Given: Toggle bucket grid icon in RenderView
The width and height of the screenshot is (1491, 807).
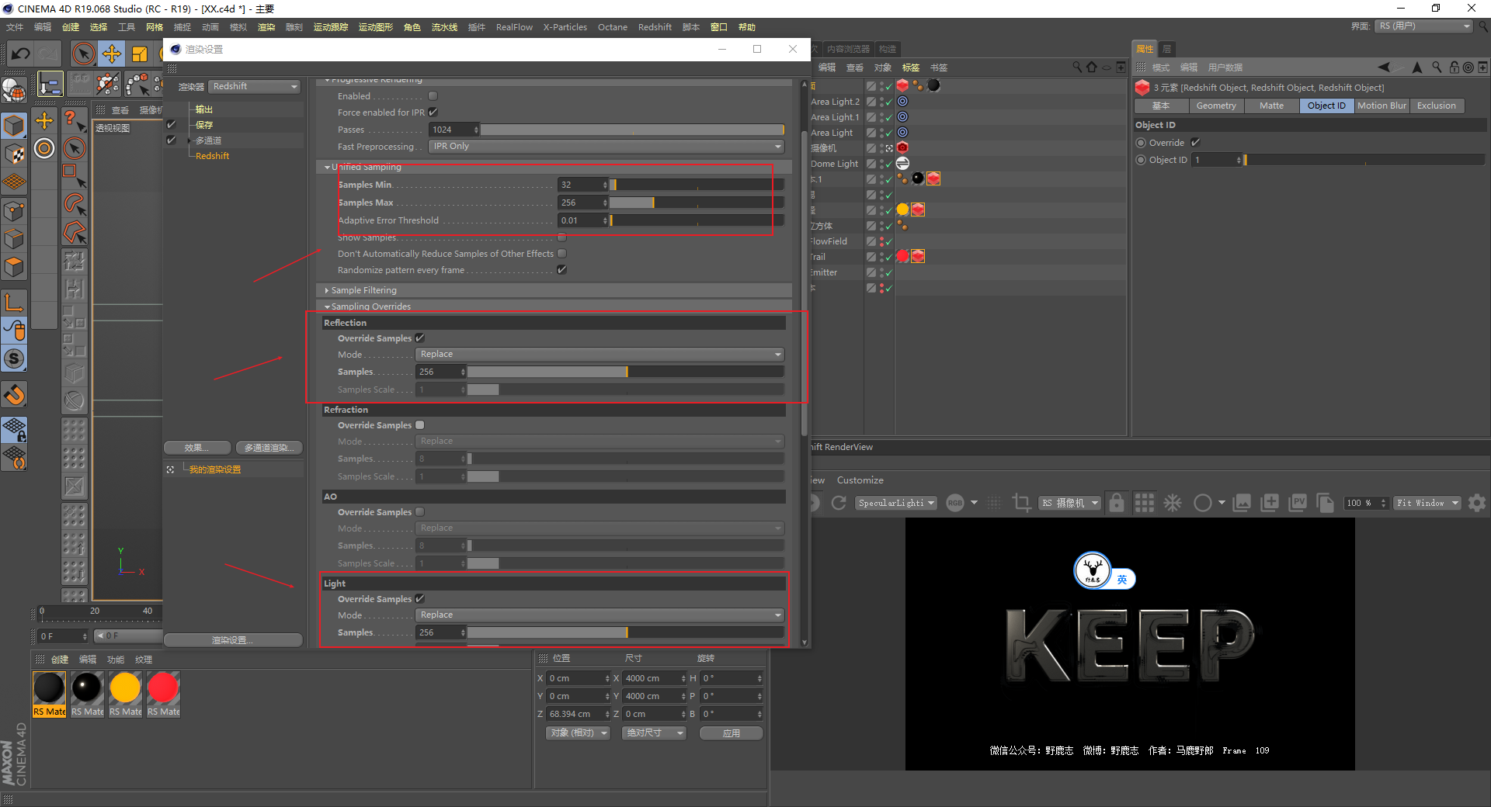Looking at the screenshot, I should pyautogui.click(x=1145, y=503).
